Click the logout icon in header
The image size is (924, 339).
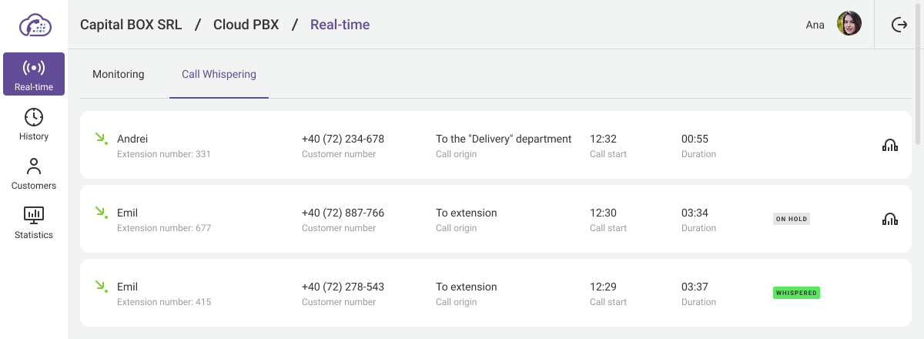[899, 25]
